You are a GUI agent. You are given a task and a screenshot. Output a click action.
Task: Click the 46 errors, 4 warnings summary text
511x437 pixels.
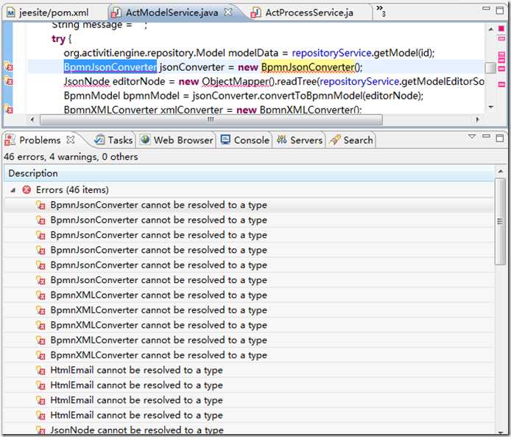point(71,157)
